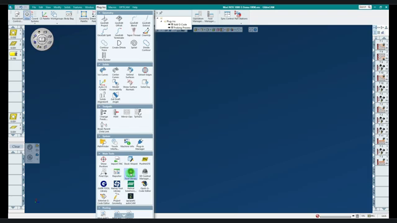Open the Workgroups list

pos(56,15)
